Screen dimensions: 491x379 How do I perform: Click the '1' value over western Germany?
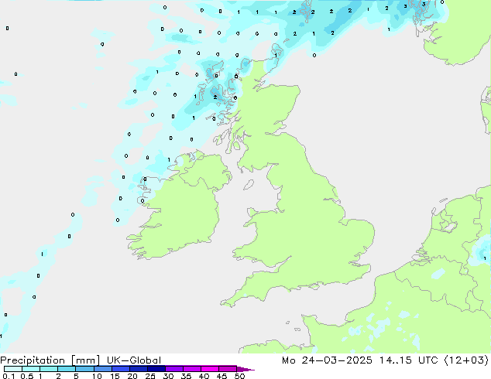485,258
